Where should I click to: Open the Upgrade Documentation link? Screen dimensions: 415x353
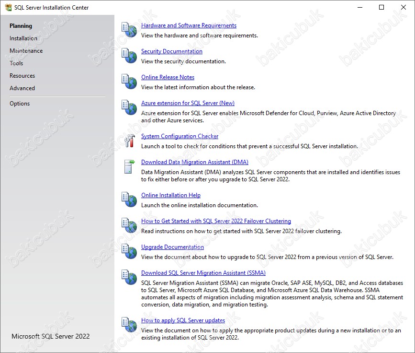click(172, 247)
